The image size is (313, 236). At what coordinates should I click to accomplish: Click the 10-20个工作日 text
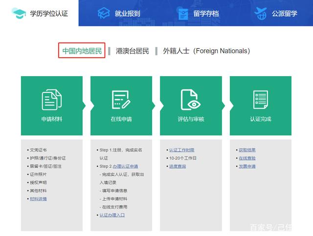tap(183, 158)
